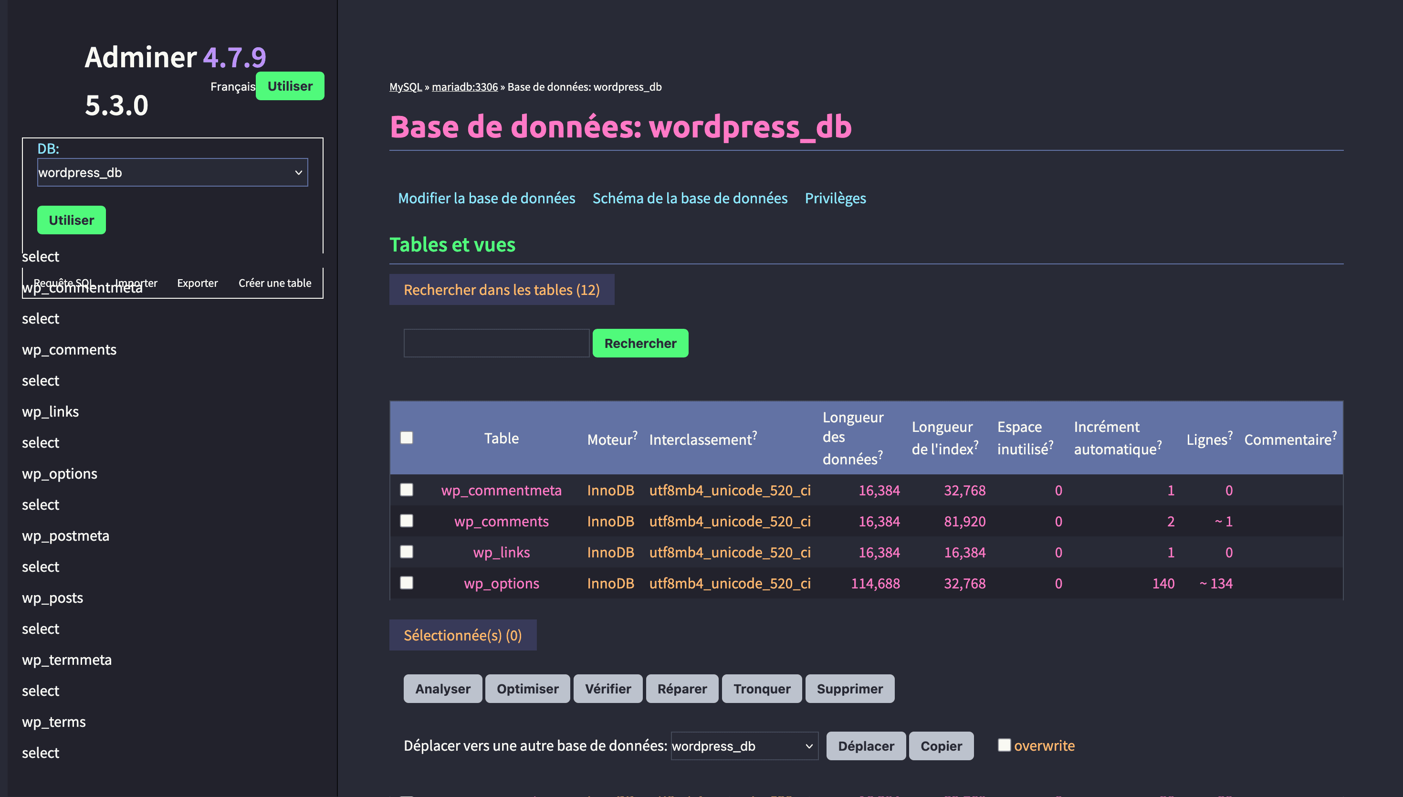1403x797 pixels.
Task: Open the wp_options table link in table list
Action: (x=501, y=583)
